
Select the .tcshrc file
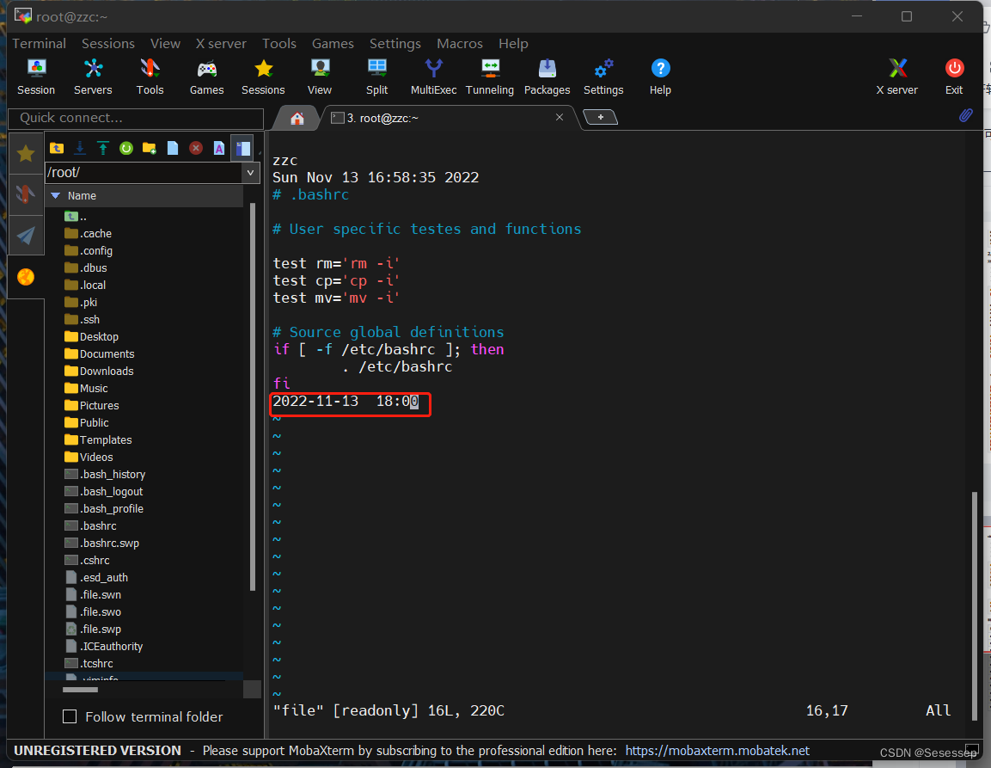89,663
